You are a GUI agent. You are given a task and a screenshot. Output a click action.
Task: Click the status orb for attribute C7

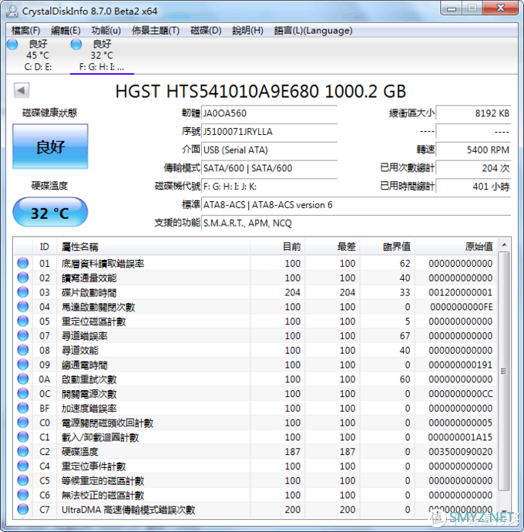[x=23, y=510]
